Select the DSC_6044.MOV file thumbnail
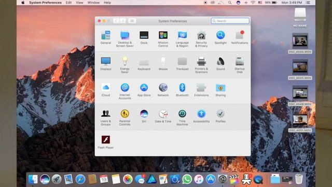332x187 pixels. click(300, 41)
